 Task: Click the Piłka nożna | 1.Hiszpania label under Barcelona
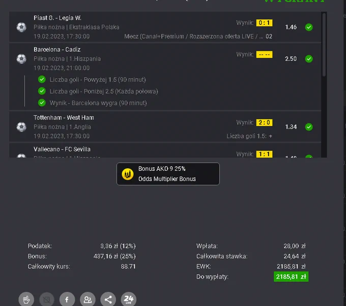pyautogui.click(x=67, y=59)
